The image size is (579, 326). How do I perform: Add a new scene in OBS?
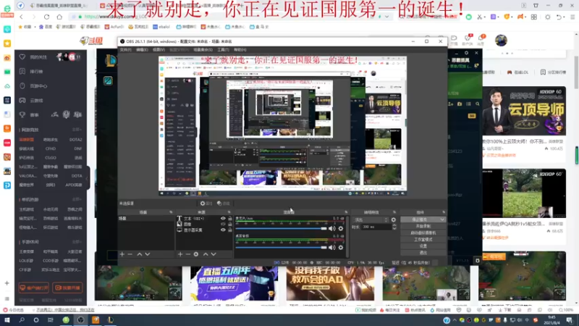[122, 254]
